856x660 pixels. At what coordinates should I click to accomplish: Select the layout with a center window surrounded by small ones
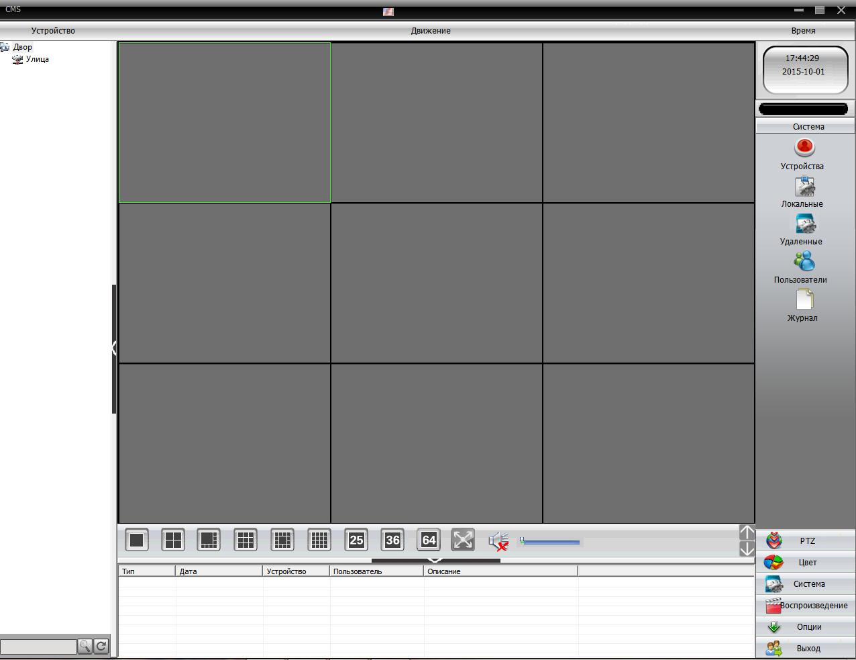tap(282, 540)
